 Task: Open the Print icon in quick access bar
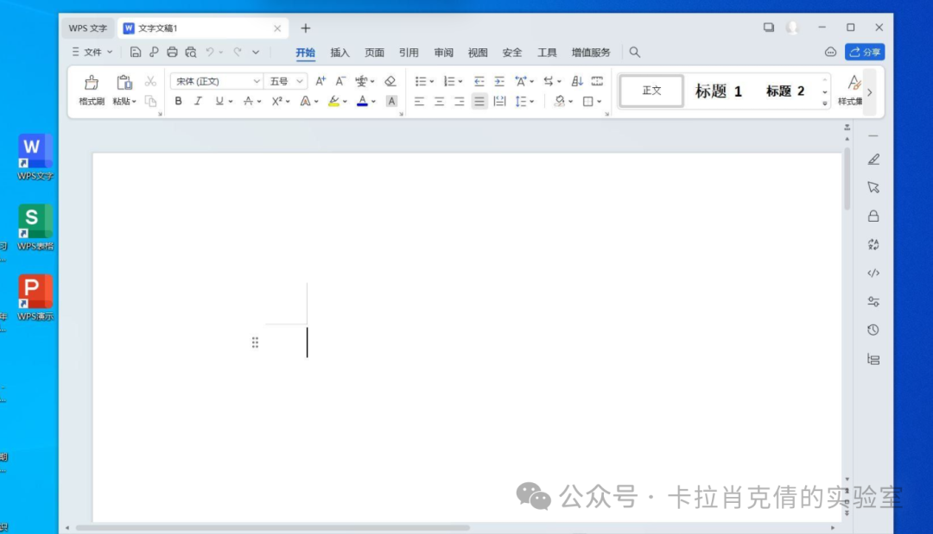[172, 52]
